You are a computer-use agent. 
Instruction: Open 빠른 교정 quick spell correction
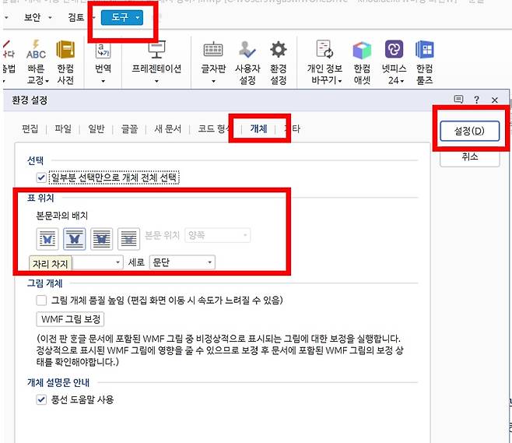pos(36,62)
